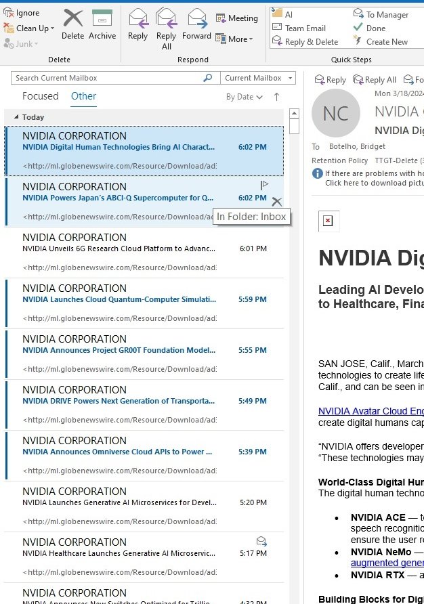Viewport: 424px width, 604px height.
Task: Open NVIDIA Digital Human Technologies email
Action: [144, 150]
